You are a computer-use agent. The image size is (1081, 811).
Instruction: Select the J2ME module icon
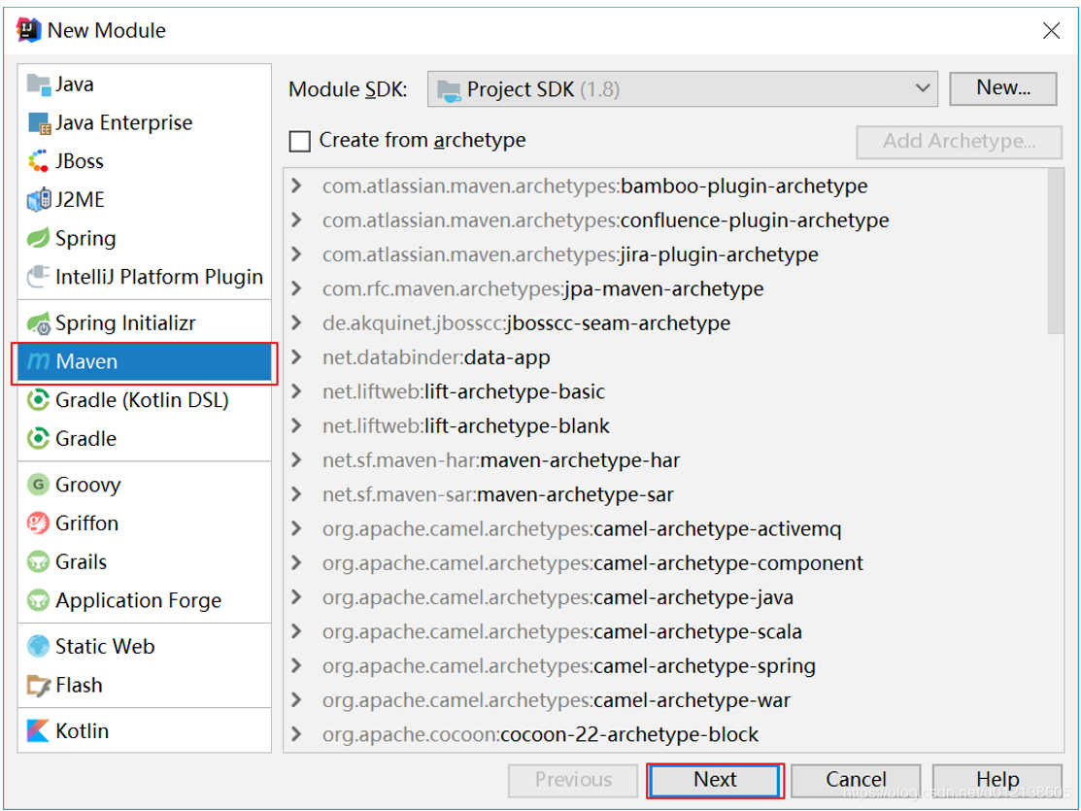pos(39,200)
